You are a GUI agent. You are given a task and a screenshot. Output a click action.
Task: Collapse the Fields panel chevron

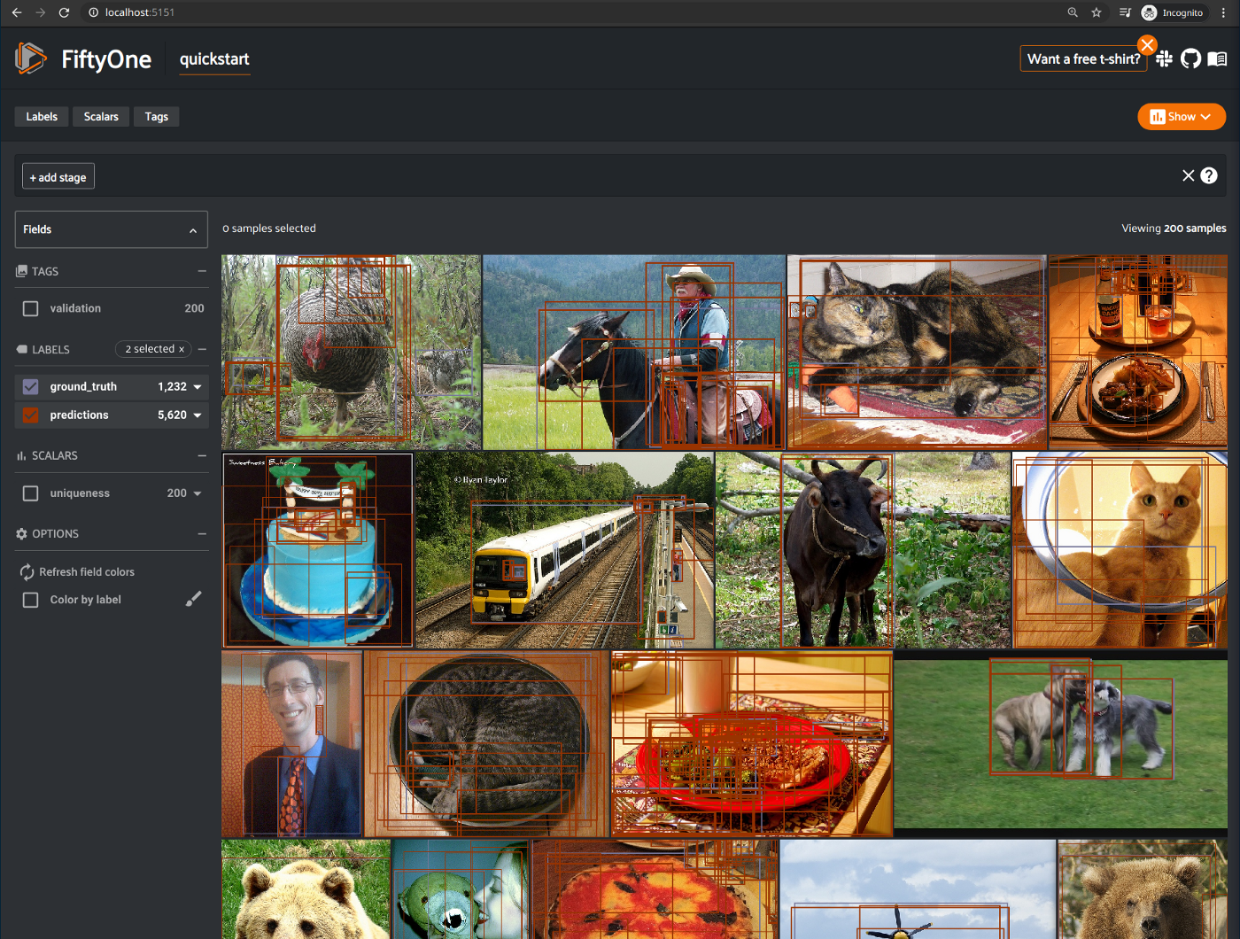(193, 230)
